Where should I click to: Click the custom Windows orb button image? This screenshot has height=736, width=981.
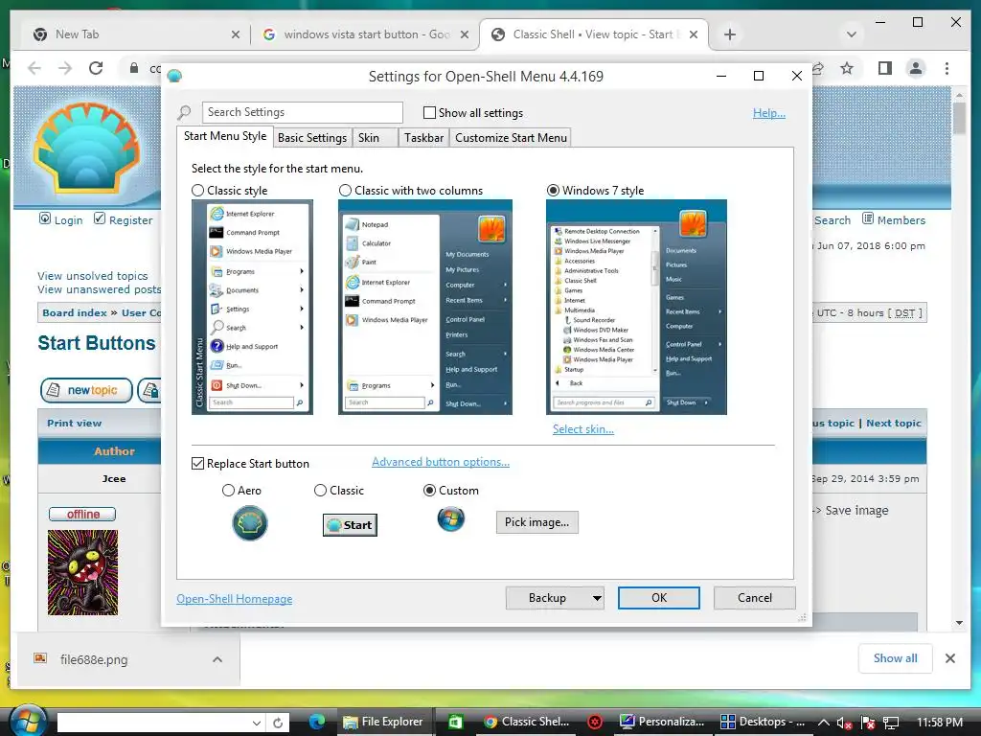(450, 518)
